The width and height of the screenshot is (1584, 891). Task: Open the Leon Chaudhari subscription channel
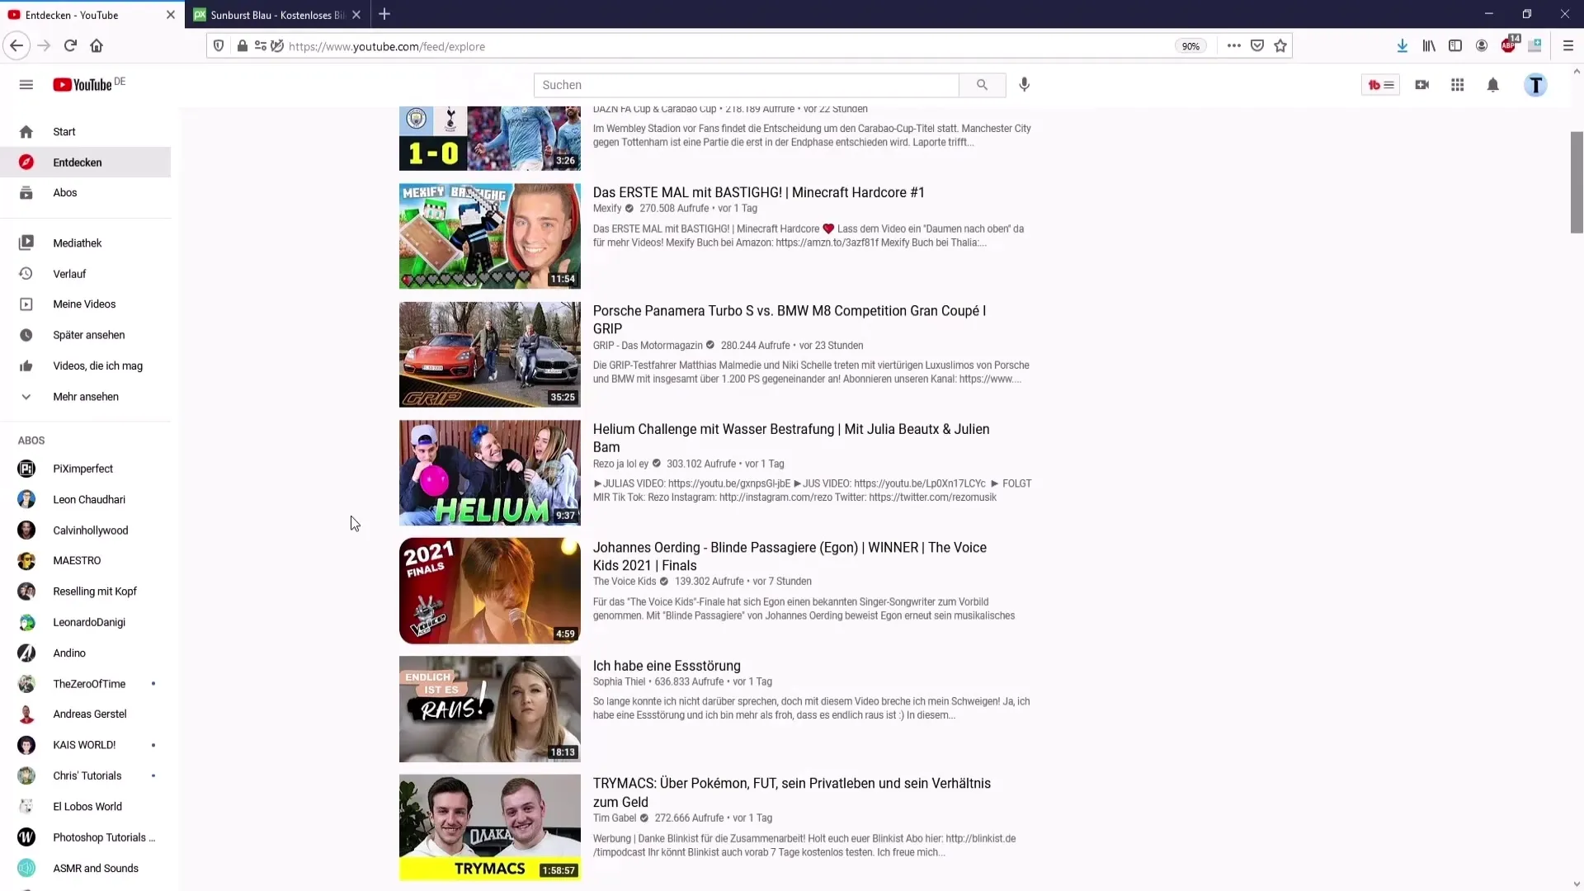tap(85, 500)
